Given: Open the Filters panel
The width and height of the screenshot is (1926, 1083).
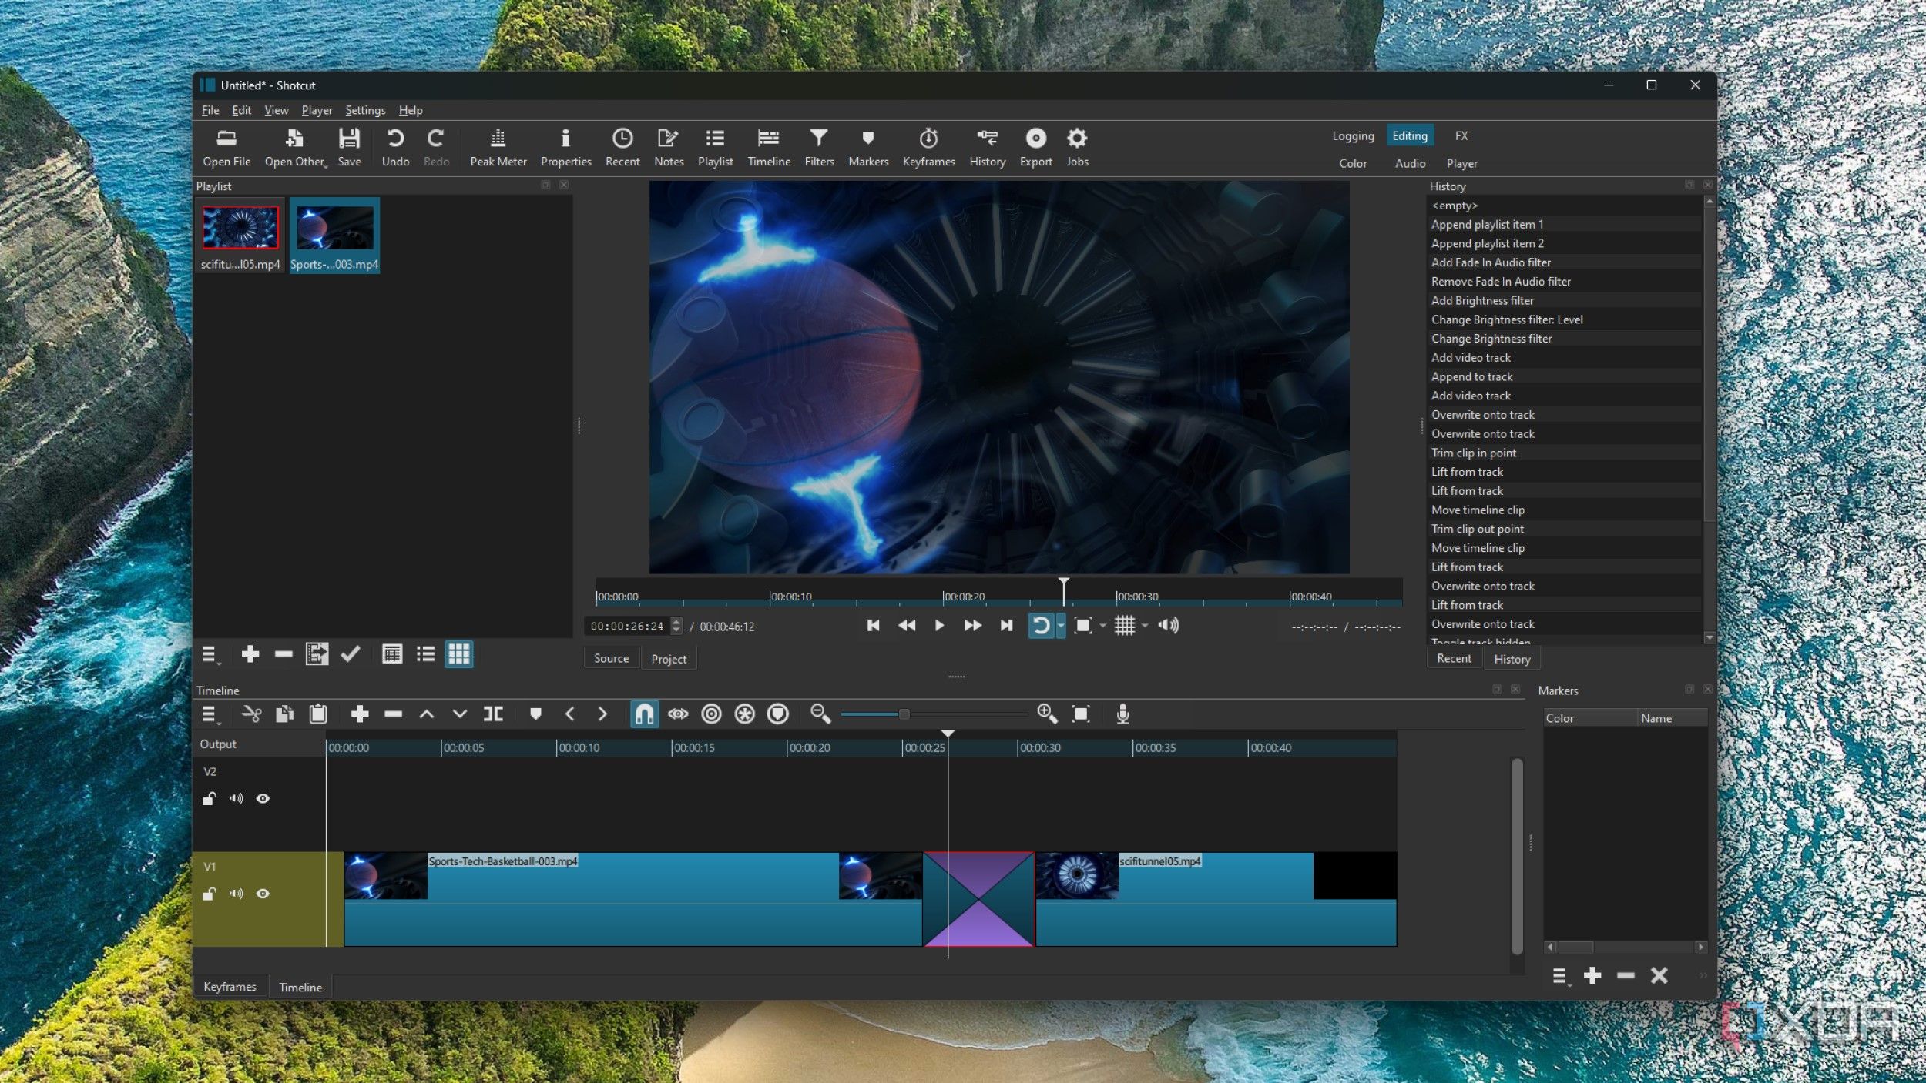Looking at the screenshot, I should tap(818, 147).
